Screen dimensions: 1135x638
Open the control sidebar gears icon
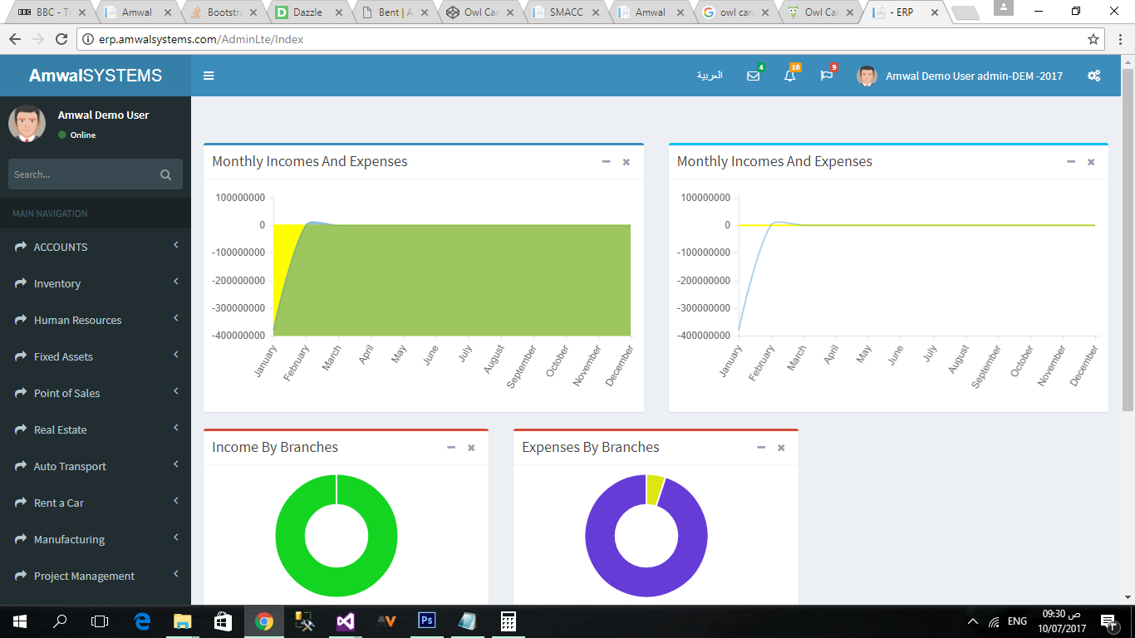[1093, 76]
